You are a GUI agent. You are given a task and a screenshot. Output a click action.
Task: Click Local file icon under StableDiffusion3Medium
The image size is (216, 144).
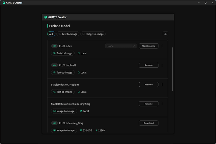[79, 92]
